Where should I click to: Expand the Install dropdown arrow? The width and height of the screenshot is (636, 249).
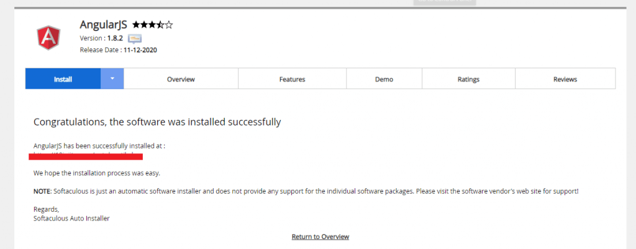[x=112, y=79]
